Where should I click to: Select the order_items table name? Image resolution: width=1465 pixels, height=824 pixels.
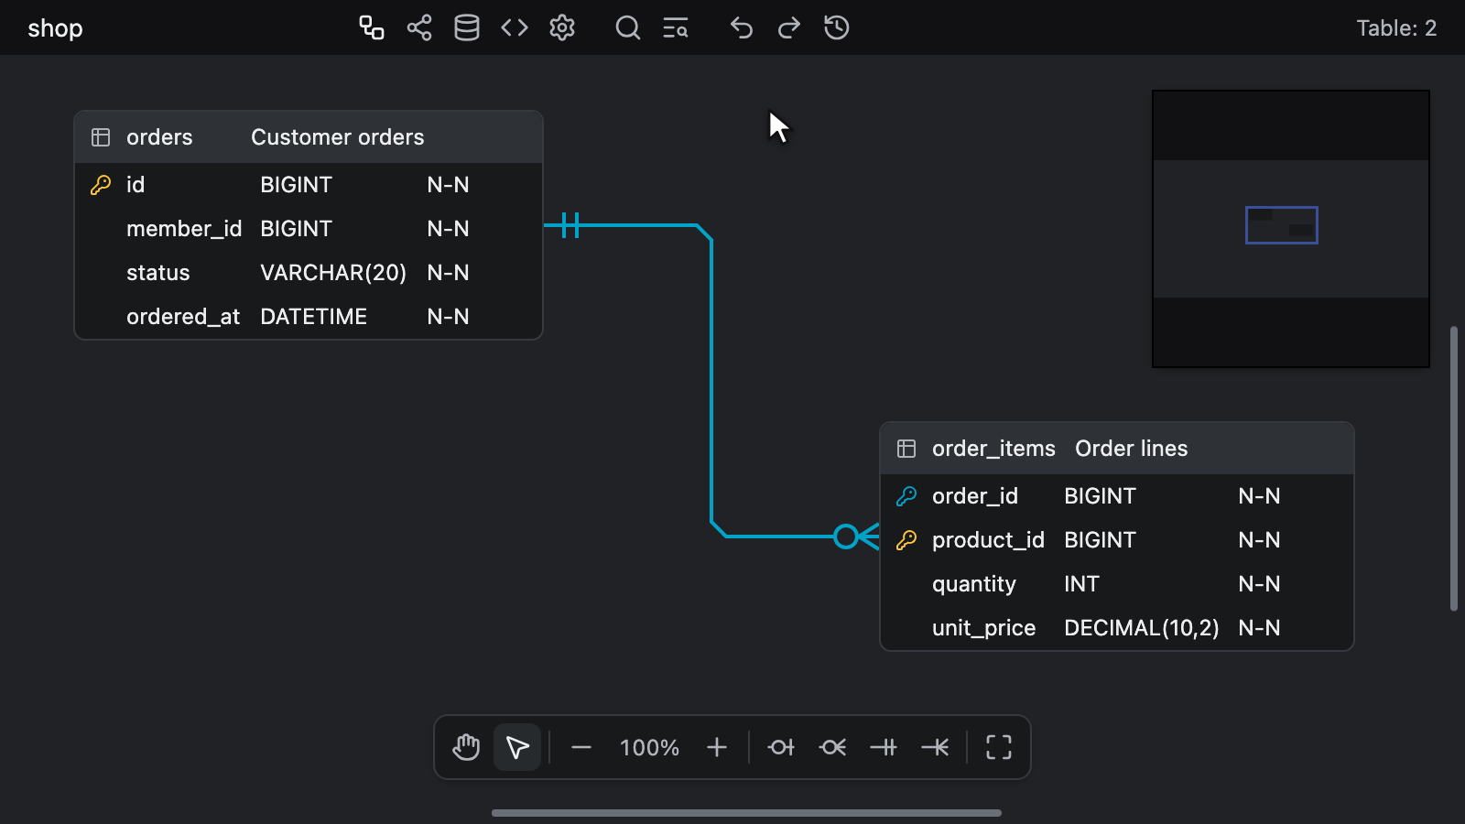[x=993, y=449]
